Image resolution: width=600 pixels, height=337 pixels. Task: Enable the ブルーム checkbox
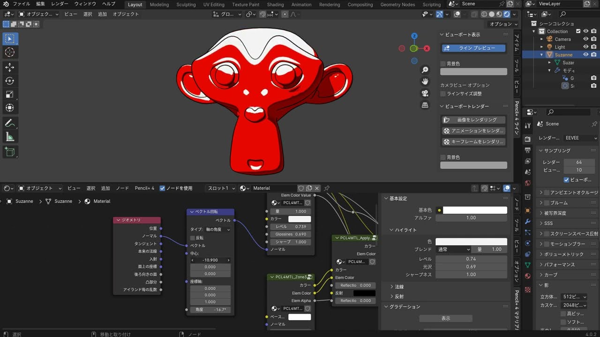[546, 203]
